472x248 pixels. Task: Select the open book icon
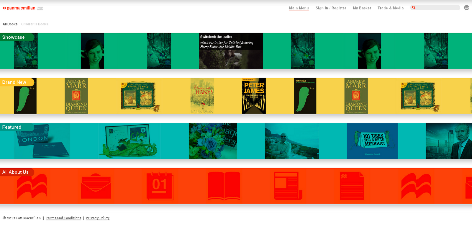point(224,186)
